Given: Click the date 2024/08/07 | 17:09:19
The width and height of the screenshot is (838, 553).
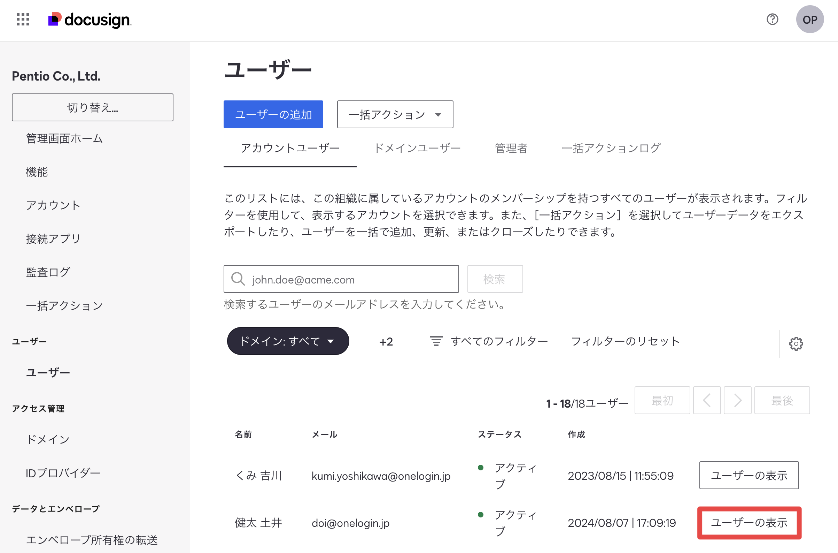Looking at the screenshot, I should point(622,523).
